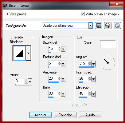Screen dimensions: 125x123
Task: Expand the Vista previa panel
Action: (x=7, y=14)
